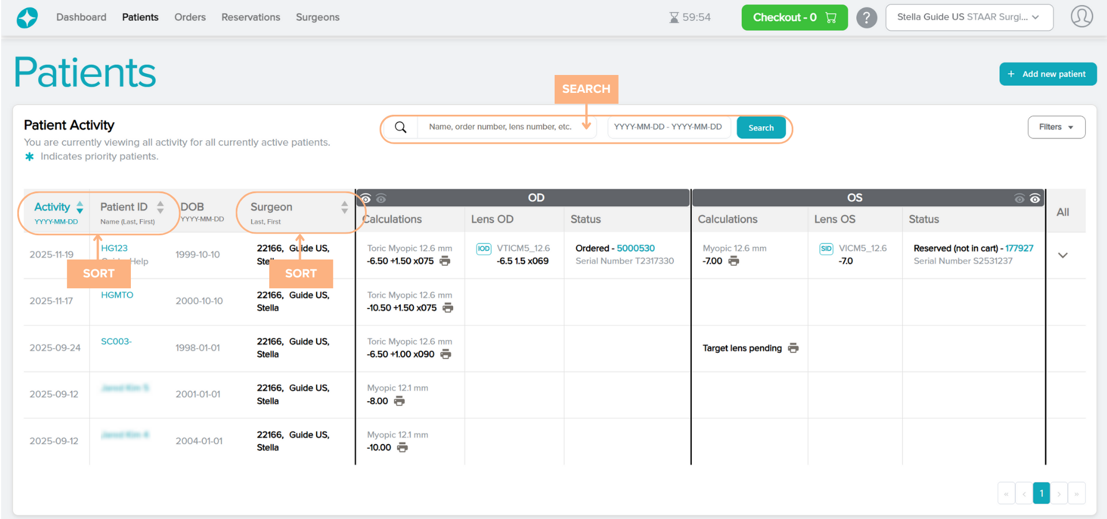Print the HG123 OD toric calculation
1107x519 pixels.
tap(445, 261)
